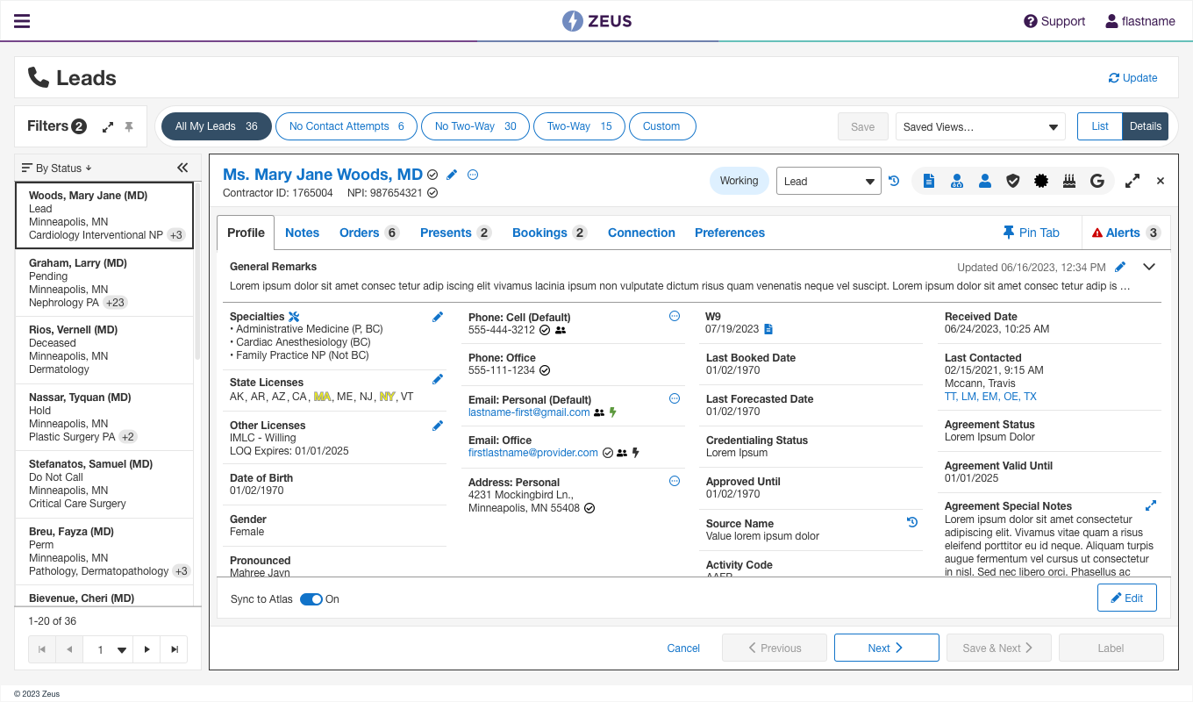The height and width of the screenshot is (702, 1193).
Task: Go to next page of leads
Action: pyautogui.click(x=147, y=649)
